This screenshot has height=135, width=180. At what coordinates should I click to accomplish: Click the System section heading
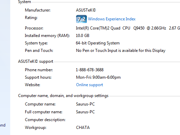[25, 2]
